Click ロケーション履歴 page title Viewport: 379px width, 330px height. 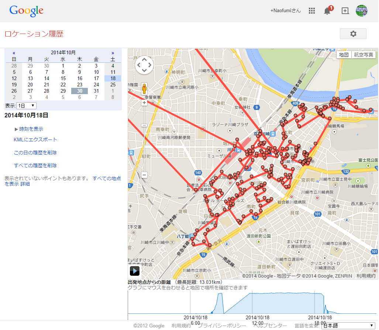(x=34, y=34)
